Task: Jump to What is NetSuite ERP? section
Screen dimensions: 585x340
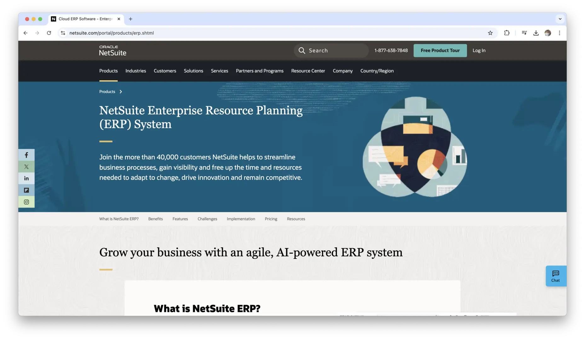Action: pos(119,219)
